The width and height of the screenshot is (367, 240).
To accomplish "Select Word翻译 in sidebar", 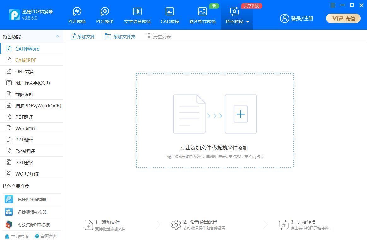I will click(32, 129).
